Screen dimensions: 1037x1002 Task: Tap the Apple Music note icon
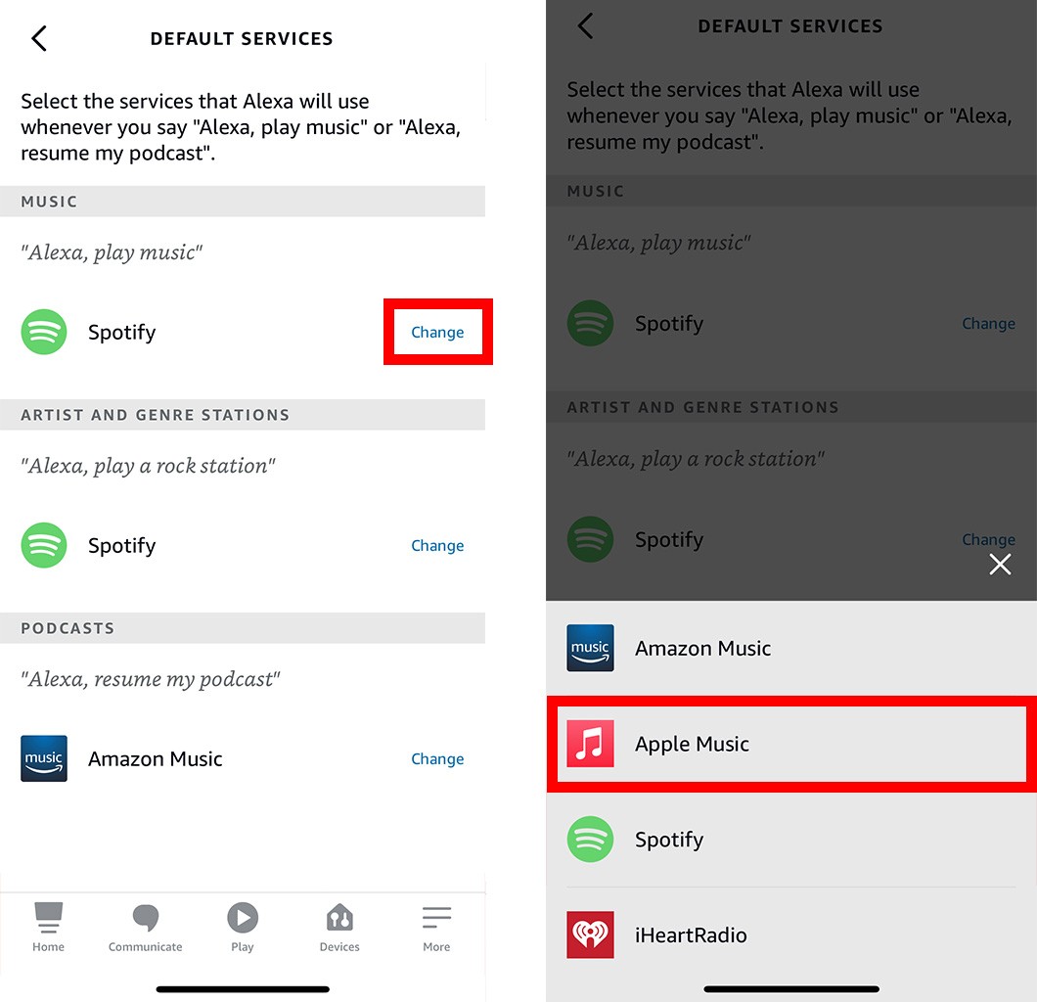tap(590, 744)
